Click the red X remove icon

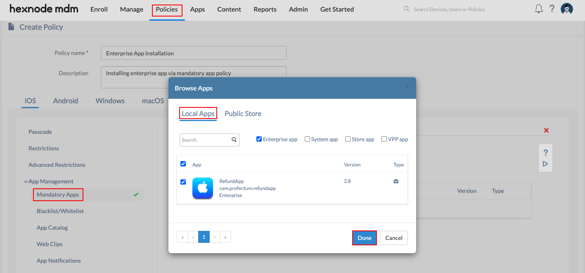[x=546, y=130]
